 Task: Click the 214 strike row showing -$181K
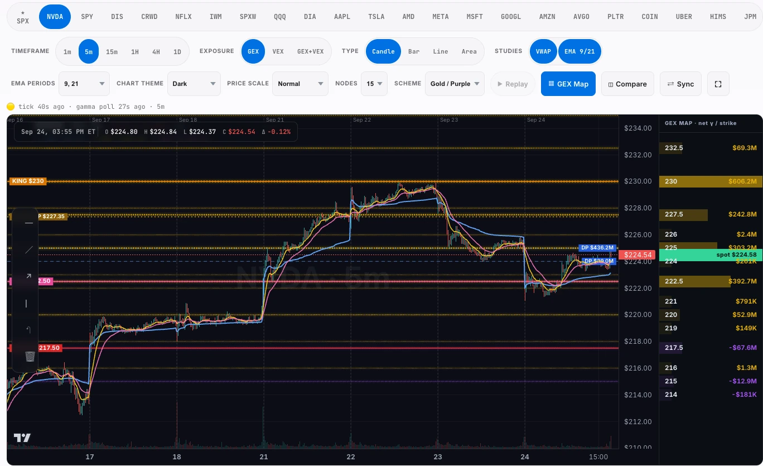click(x=711, y=395)
